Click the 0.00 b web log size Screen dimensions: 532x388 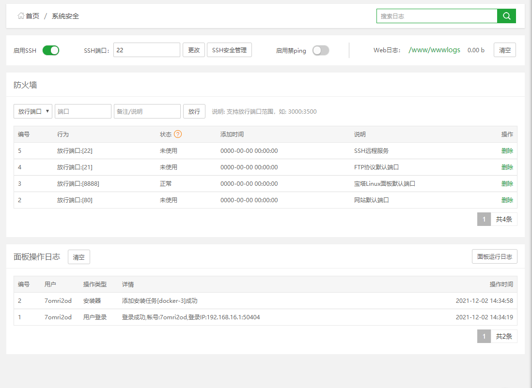tap(476, 50)
